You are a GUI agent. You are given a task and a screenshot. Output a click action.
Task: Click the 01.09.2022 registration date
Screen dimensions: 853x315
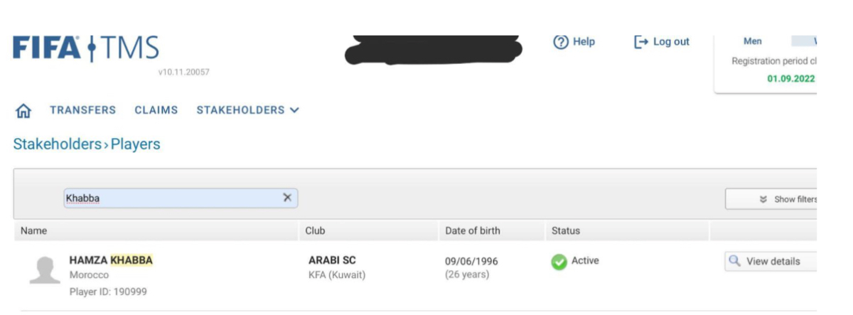point(790,78)
